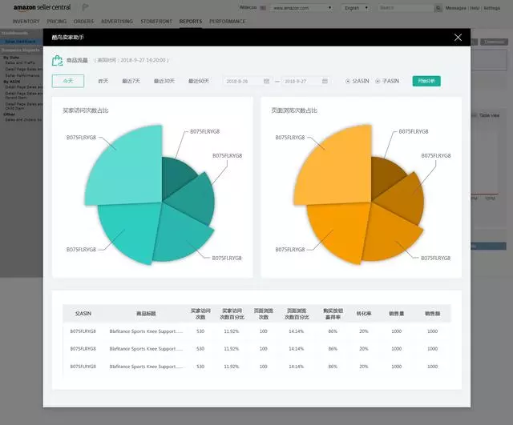The height and width of the screenshot is (425, 513).
Task: Click the shopping bag product traffic icon
Action: click(57, 61)
